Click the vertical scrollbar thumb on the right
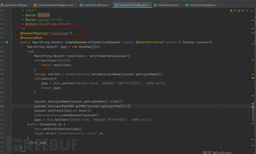Viewport: 256px width, 154px height. click(x=253, y=112)
